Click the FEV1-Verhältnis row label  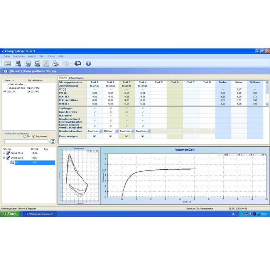tap(68, 100)
